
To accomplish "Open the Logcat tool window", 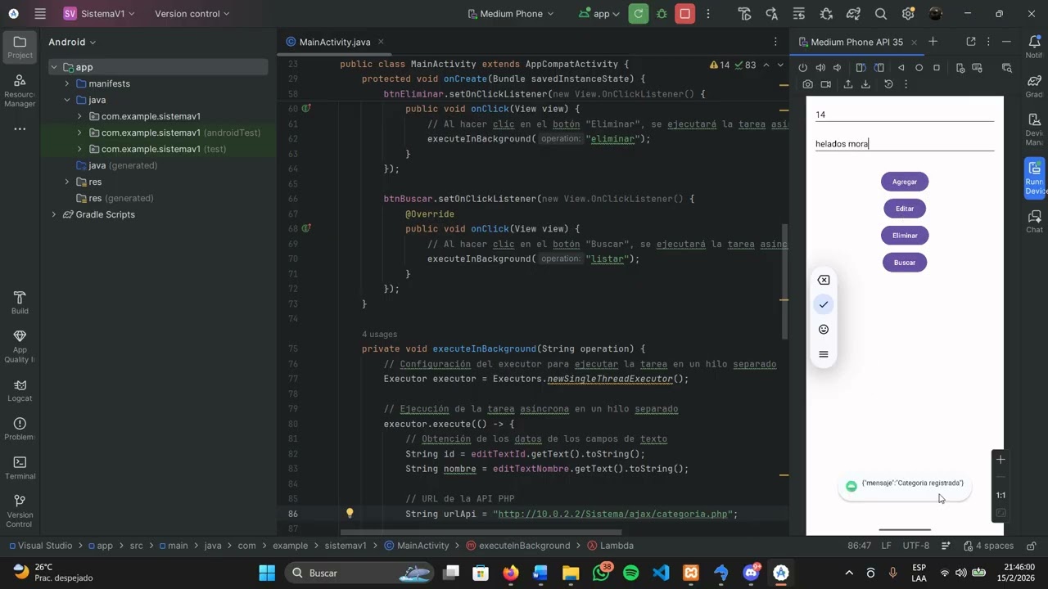I will pos(20,390).
